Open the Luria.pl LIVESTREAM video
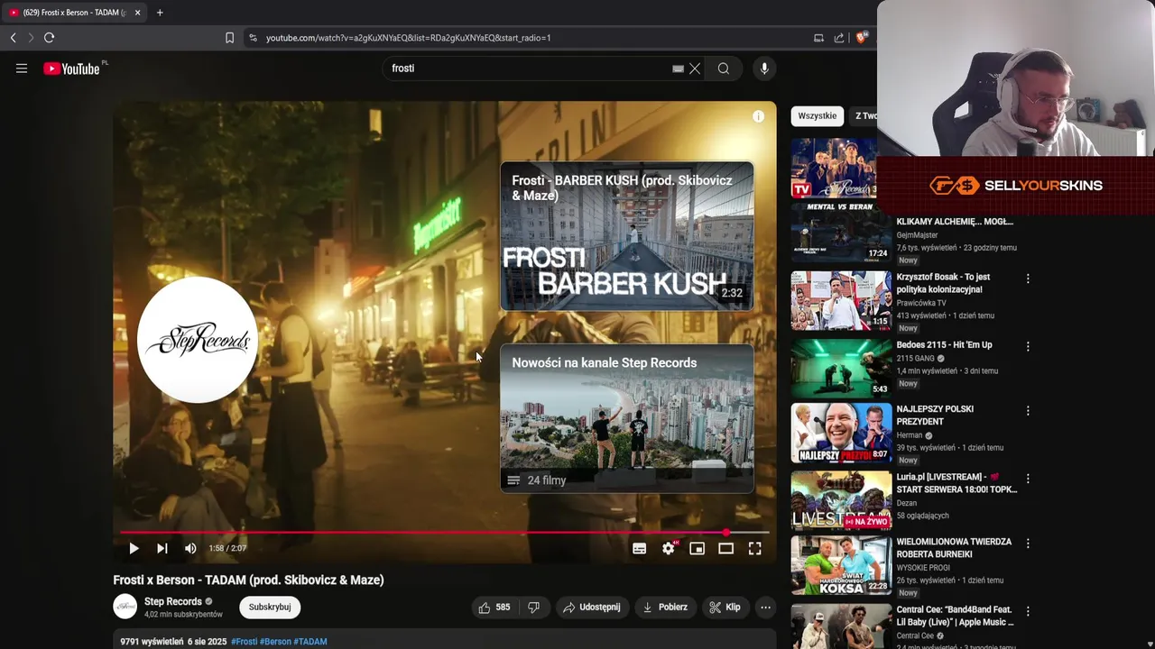Viewport: 1155px width, 649px height. point(956,483)
